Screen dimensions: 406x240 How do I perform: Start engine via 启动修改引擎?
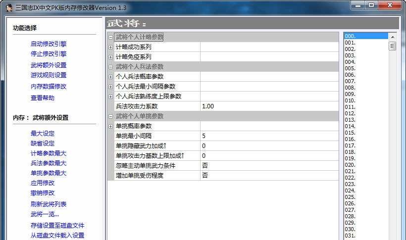tap(49, 44)
